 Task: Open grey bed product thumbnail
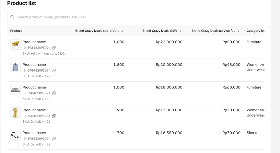15,90
